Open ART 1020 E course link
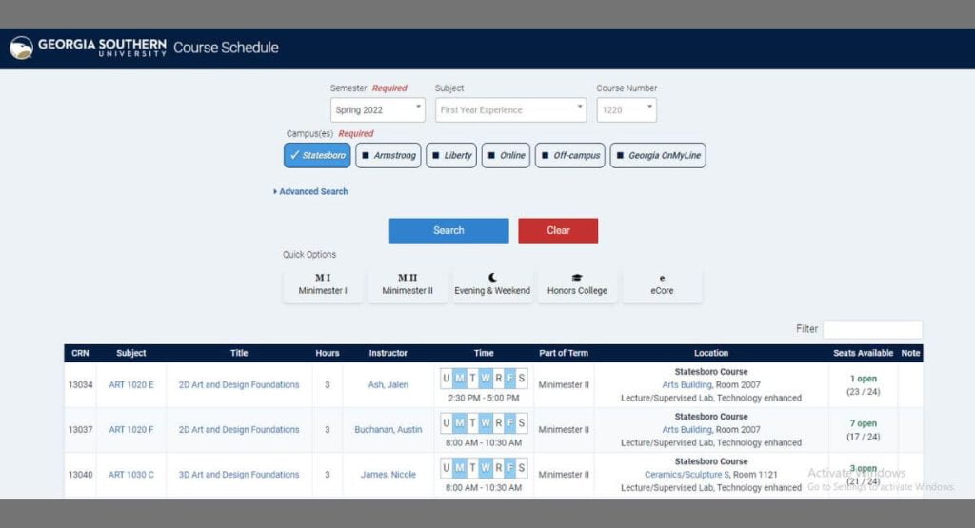 (x=131, y=385)
